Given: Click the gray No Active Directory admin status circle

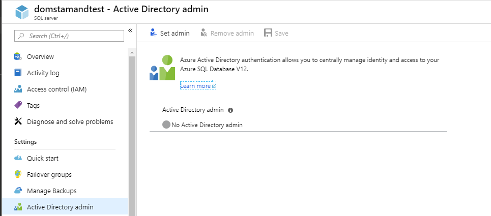Looking at the screenshot, I should click(x=166, y=125).
